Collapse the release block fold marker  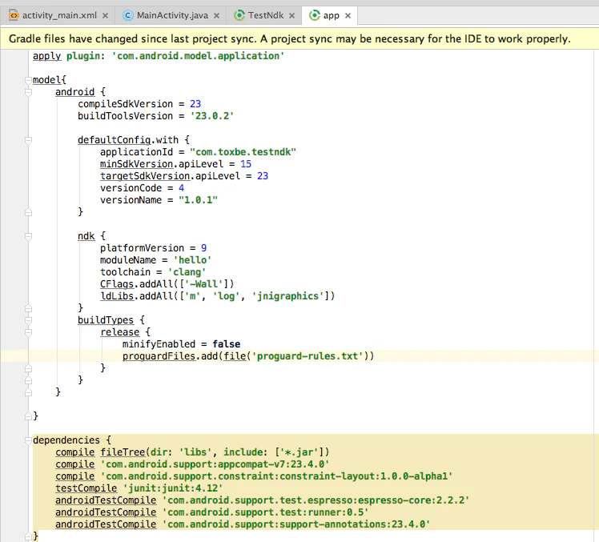tap(28, 332)
